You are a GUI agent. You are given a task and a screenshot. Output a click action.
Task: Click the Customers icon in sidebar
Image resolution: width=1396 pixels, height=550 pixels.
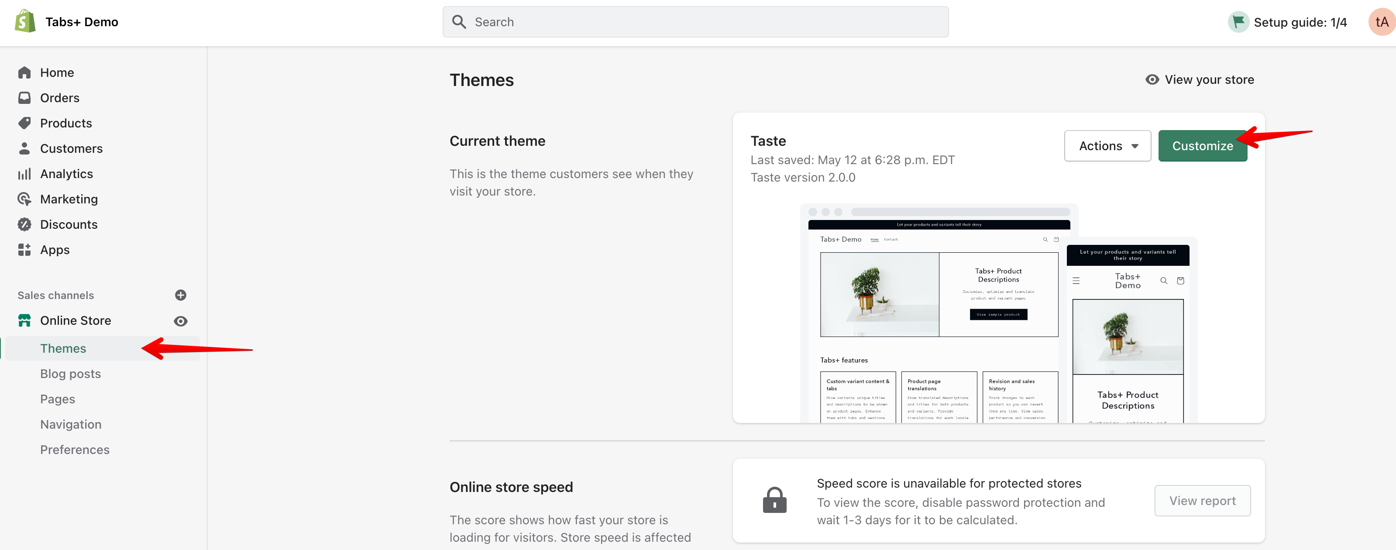click(25, 148)
